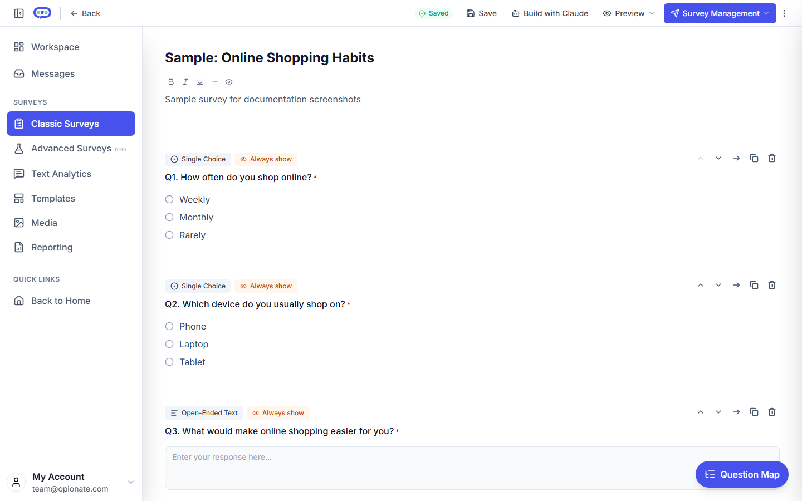The image size is (802, 501).
Task: Select the Weekly radio option
Action: point(169,199)
